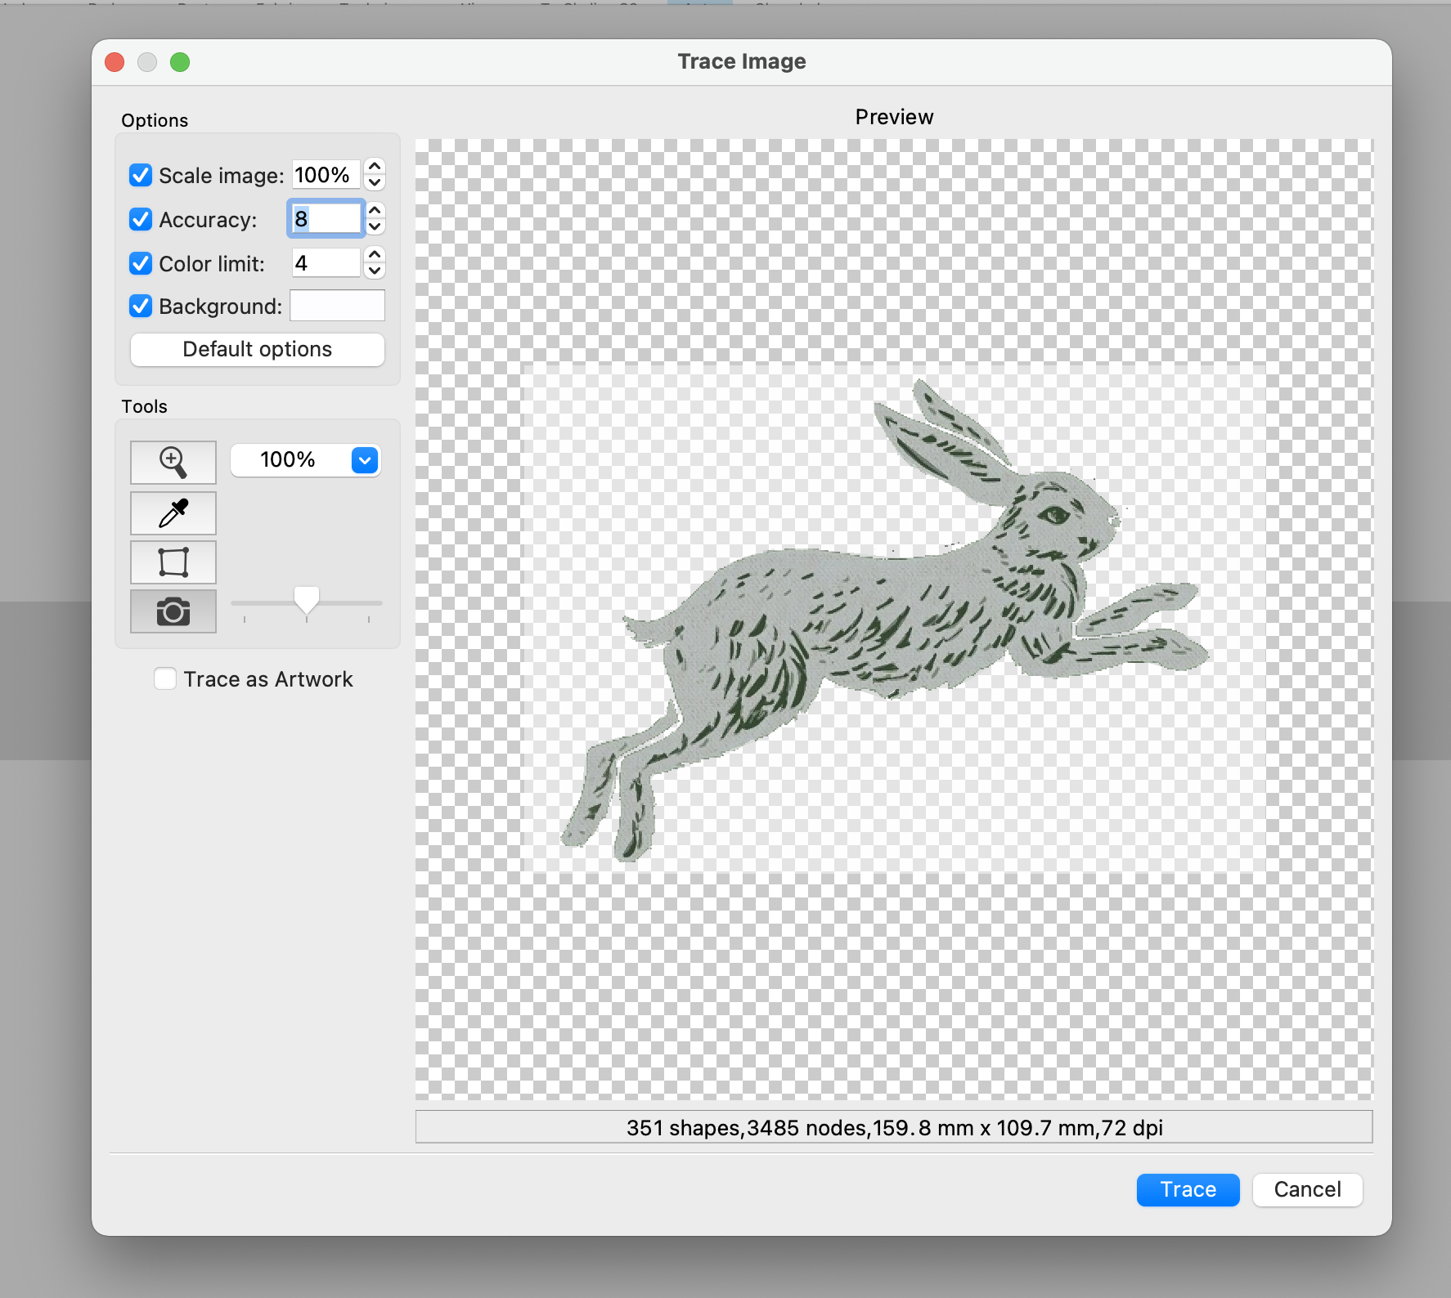Click the Default options button
This screenshot has width=1451, height=1298.
pos(257,350)
